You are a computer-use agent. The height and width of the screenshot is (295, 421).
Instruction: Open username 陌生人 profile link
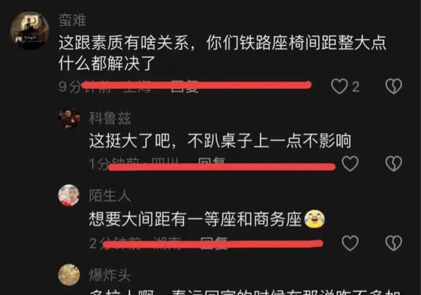(x=110, y=196)
